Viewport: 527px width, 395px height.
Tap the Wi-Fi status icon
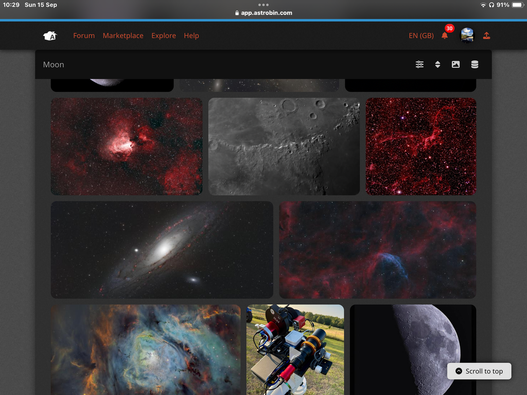483,5
